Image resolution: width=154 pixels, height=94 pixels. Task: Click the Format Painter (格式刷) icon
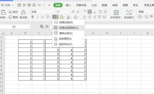click(x=23, y=13)
